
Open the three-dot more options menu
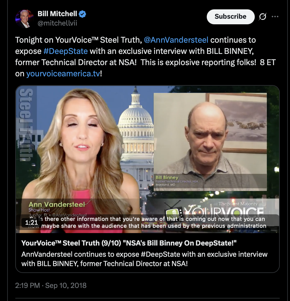(275, 17)
